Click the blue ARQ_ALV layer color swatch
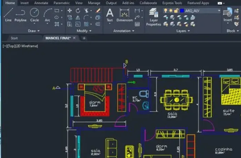The image size is (241, 158). (182, 11)
